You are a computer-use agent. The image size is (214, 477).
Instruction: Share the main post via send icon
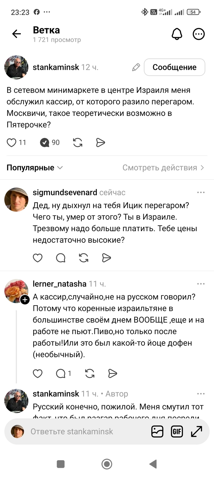pos(101,143)
